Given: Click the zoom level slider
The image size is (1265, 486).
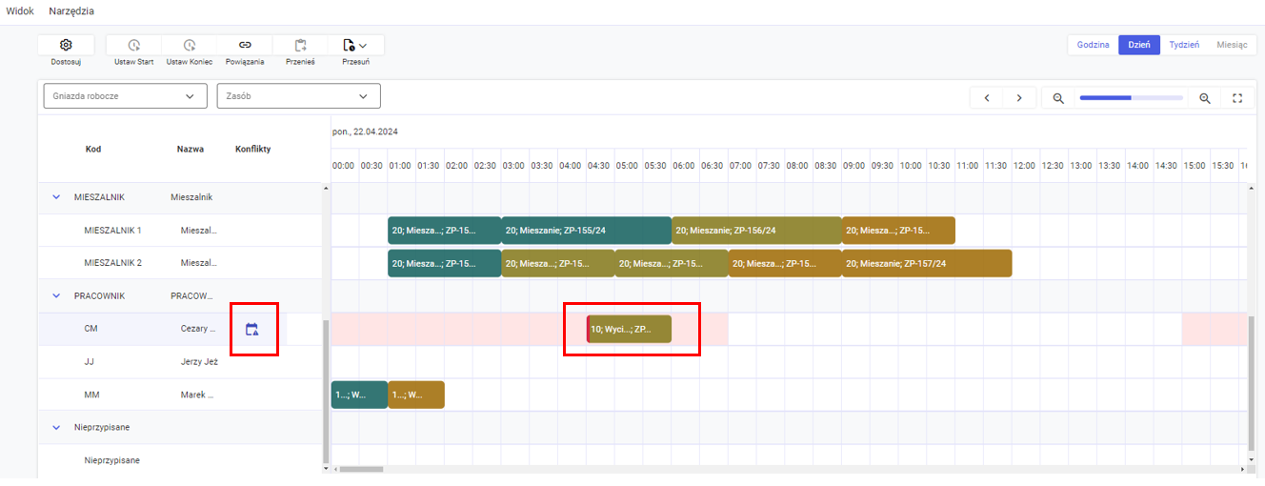Looking at the screenshot, I should tap(1131, 98).
